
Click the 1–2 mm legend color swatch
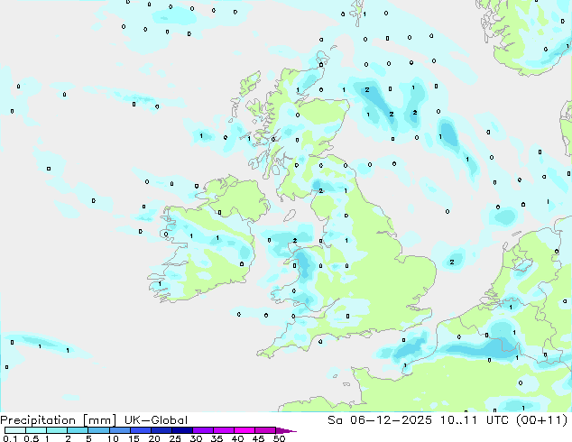pyautogui.click(x=57, y=430)
